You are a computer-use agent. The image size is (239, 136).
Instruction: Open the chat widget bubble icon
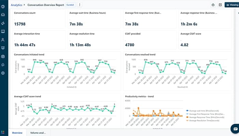click(235, 129)
